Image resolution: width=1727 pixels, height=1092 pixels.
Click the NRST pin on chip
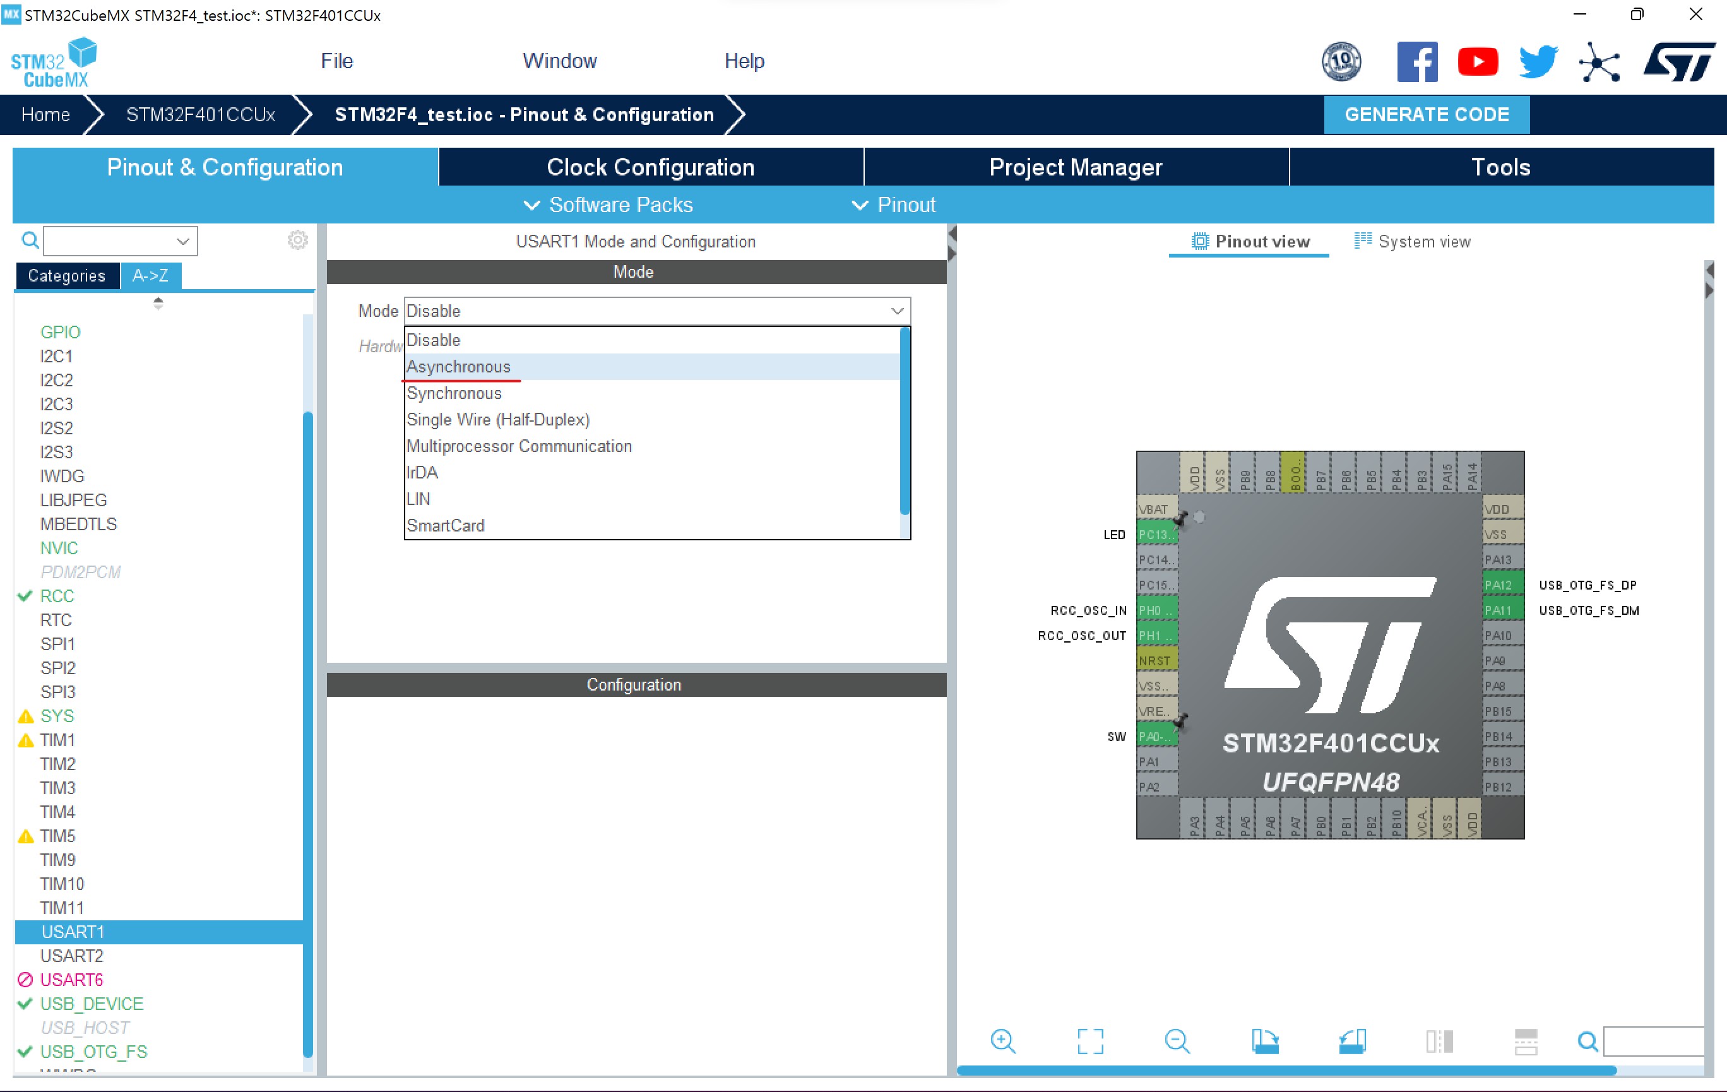pyautogui.click(x=1157, y=660)
